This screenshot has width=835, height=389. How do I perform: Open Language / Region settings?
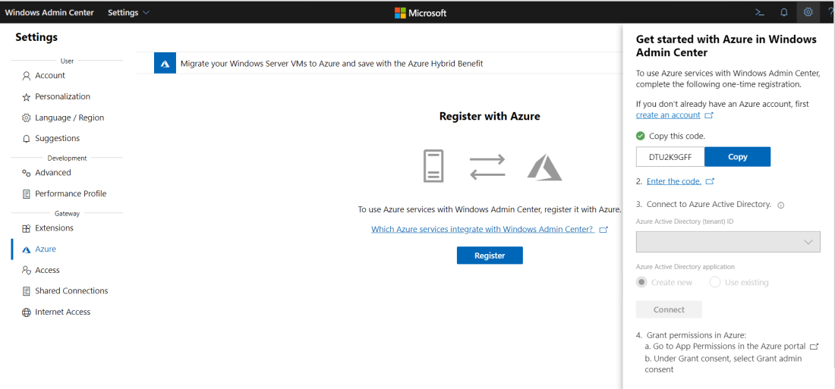point(69,118)
